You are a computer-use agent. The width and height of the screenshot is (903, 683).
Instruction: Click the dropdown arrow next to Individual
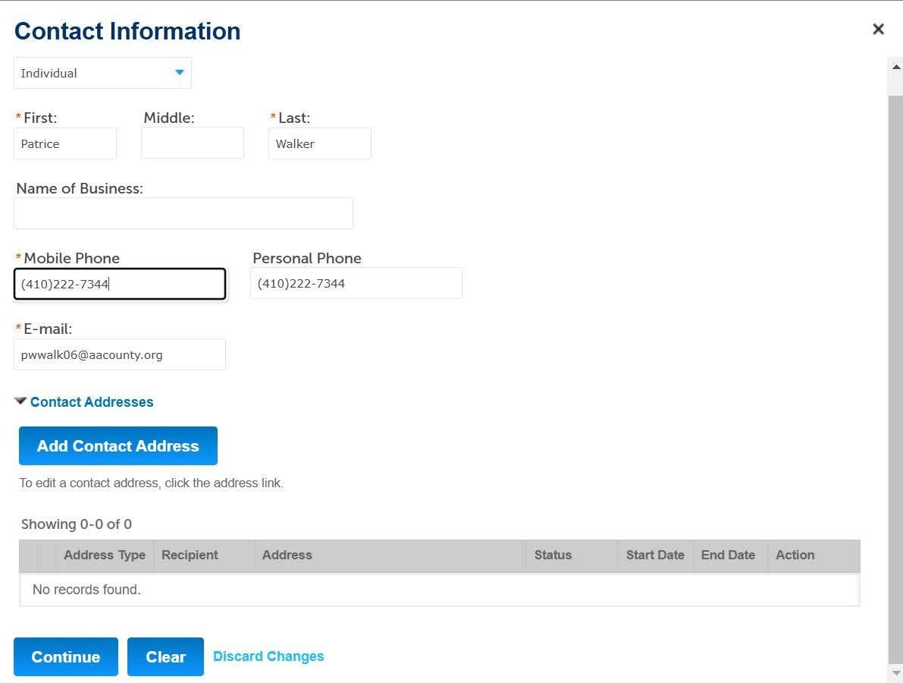point(179,73)
